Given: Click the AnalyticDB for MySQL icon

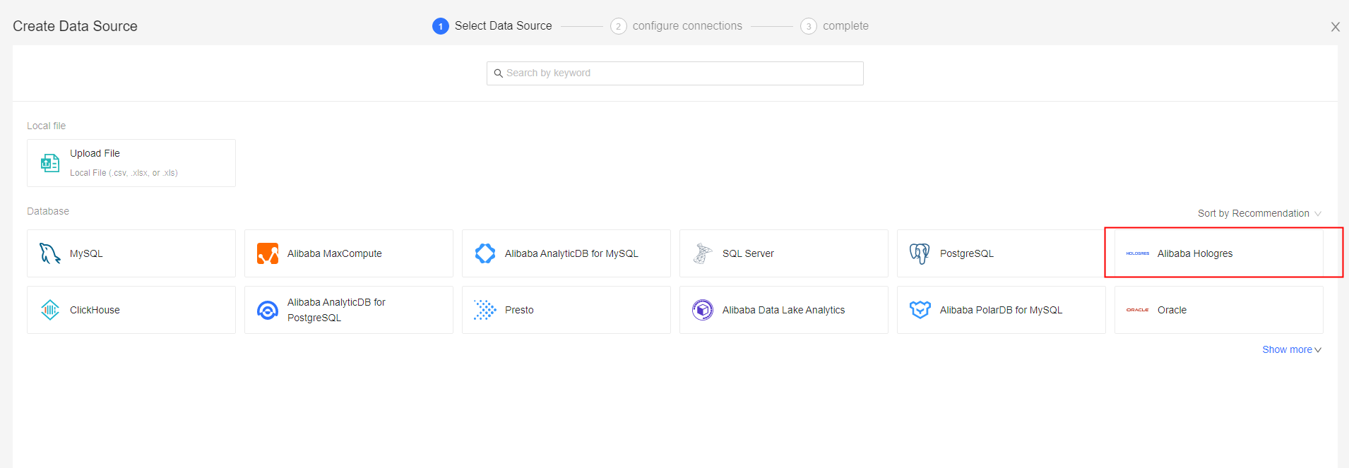Looking at the screenshot, I should (485, 253).
